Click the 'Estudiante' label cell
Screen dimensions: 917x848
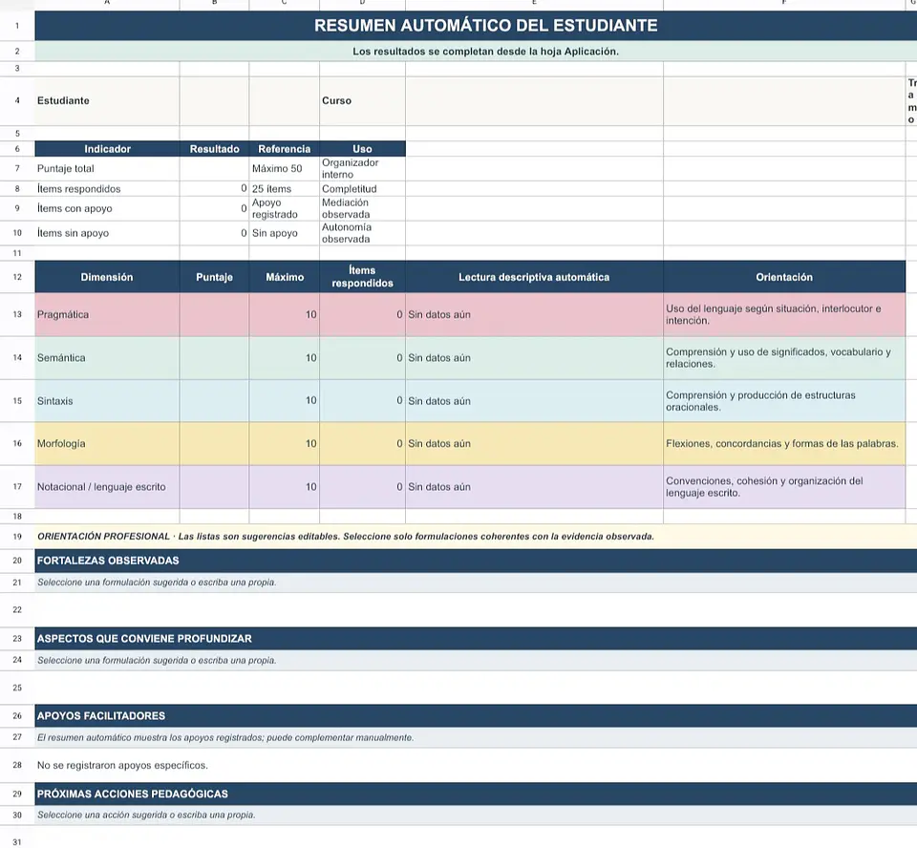pyautogui.click(x=107, y=100)
